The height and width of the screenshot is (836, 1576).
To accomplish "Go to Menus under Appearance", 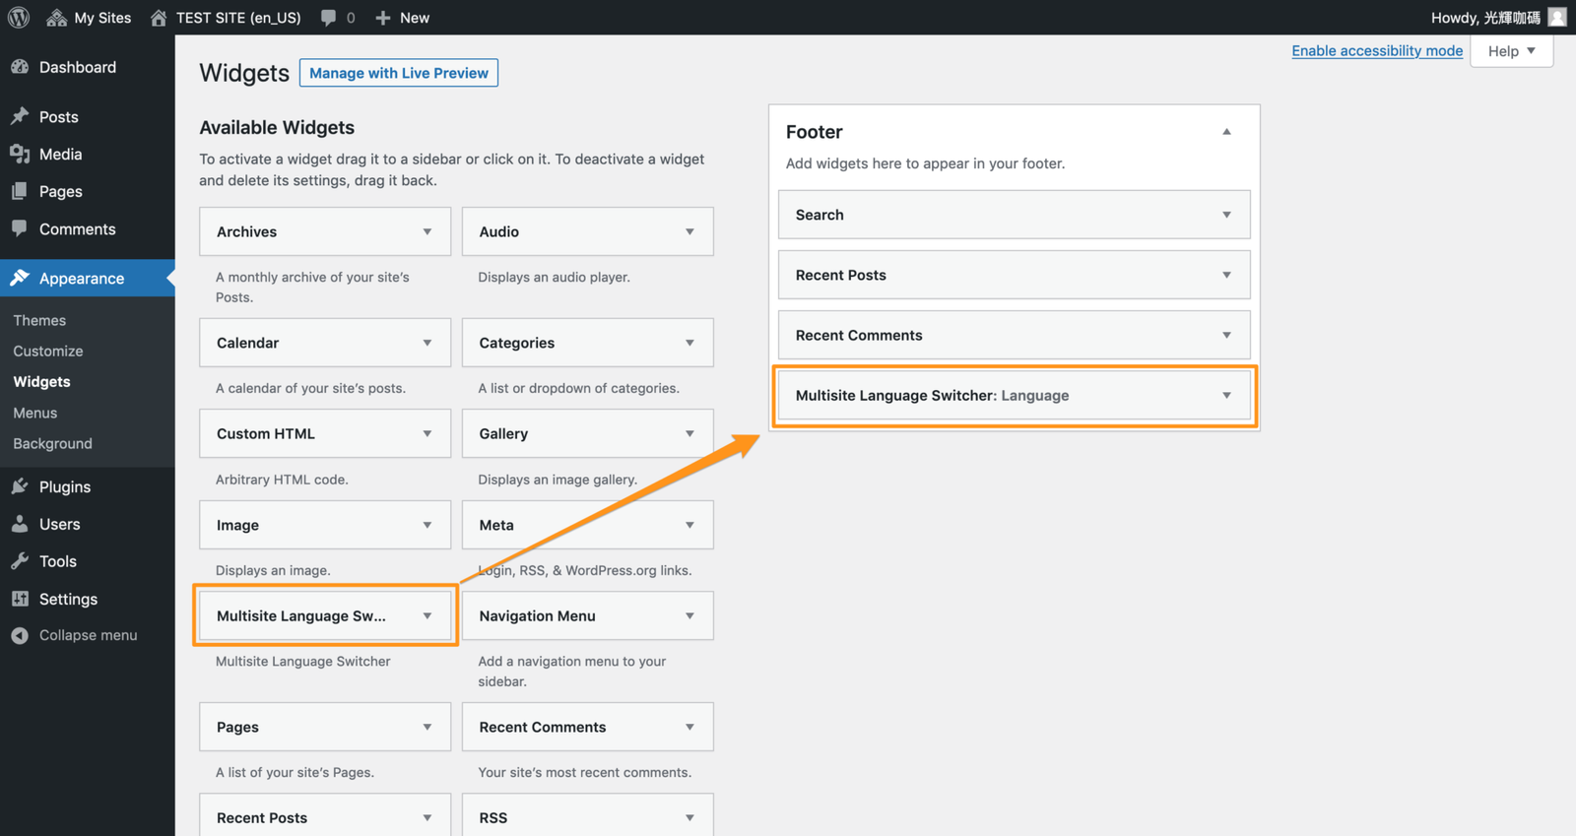I will point(35,413).
